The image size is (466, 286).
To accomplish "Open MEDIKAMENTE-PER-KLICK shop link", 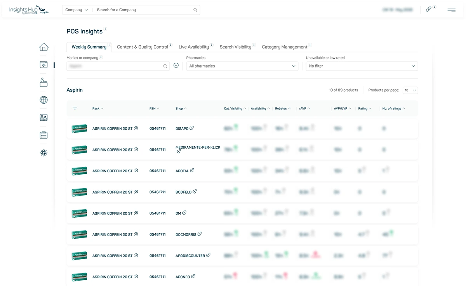I will 198,147.
